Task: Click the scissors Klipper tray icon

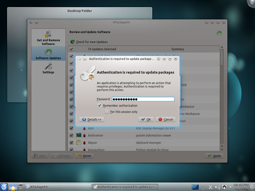Action: tap(210, 187)
